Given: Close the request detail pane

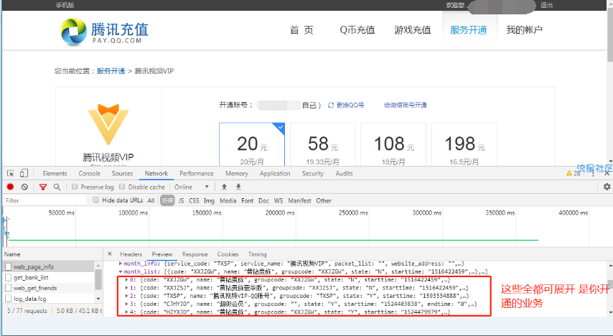Looking at the screenshot, I should [110, 254].
